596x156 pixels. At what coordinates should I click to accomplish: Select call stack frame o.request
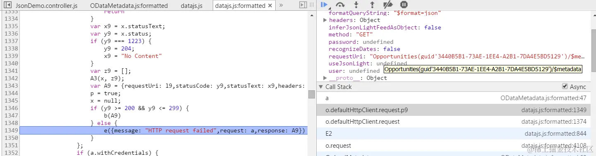456,145
